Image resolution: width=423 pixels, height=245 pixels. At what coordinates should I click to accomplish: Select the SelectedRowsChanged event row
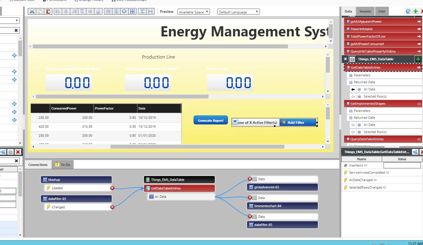(382, 187)
